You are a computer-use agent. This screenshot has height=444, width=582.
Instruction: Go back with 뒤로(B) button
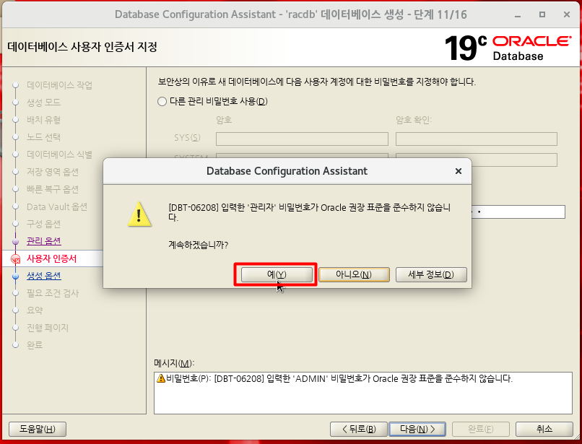pos(359,429)
